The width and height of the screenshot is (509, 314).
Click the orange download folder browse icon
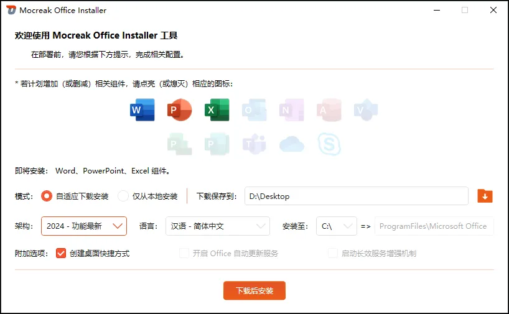tap(485, 196)
